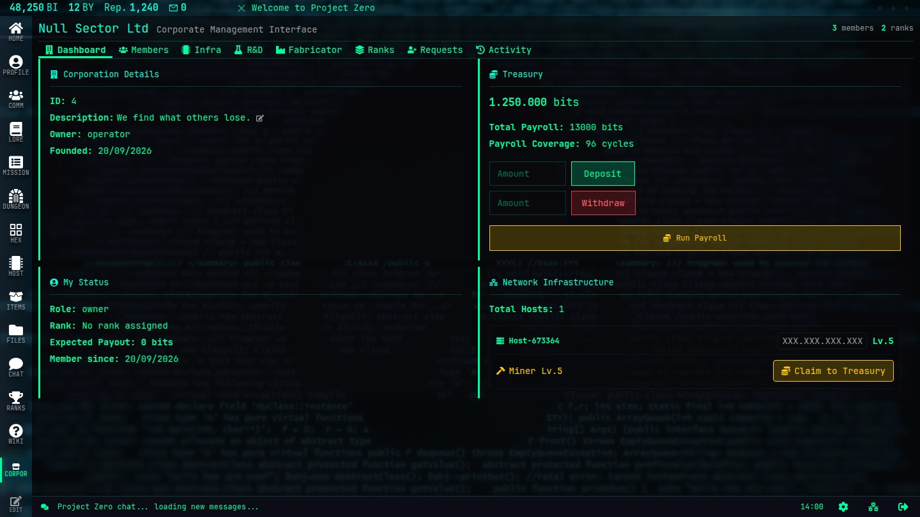Click the network icon in bottom bar

point(873,507)
